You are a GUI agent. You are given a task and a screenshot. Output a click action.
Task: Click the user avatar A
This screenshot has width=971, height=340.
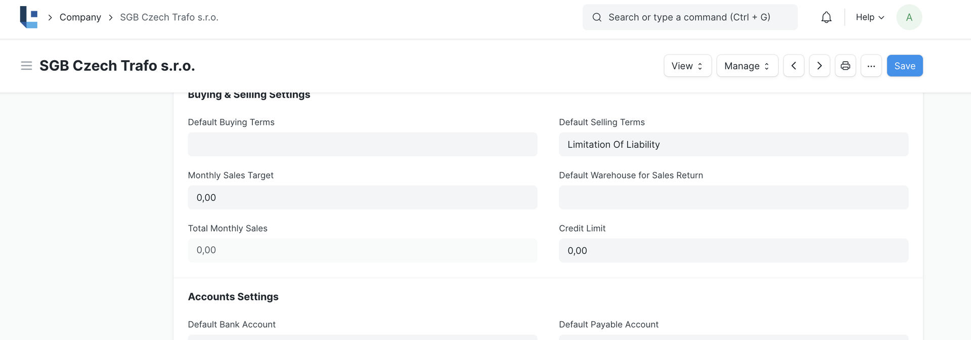pyautogui.click(x=909, y=17)
